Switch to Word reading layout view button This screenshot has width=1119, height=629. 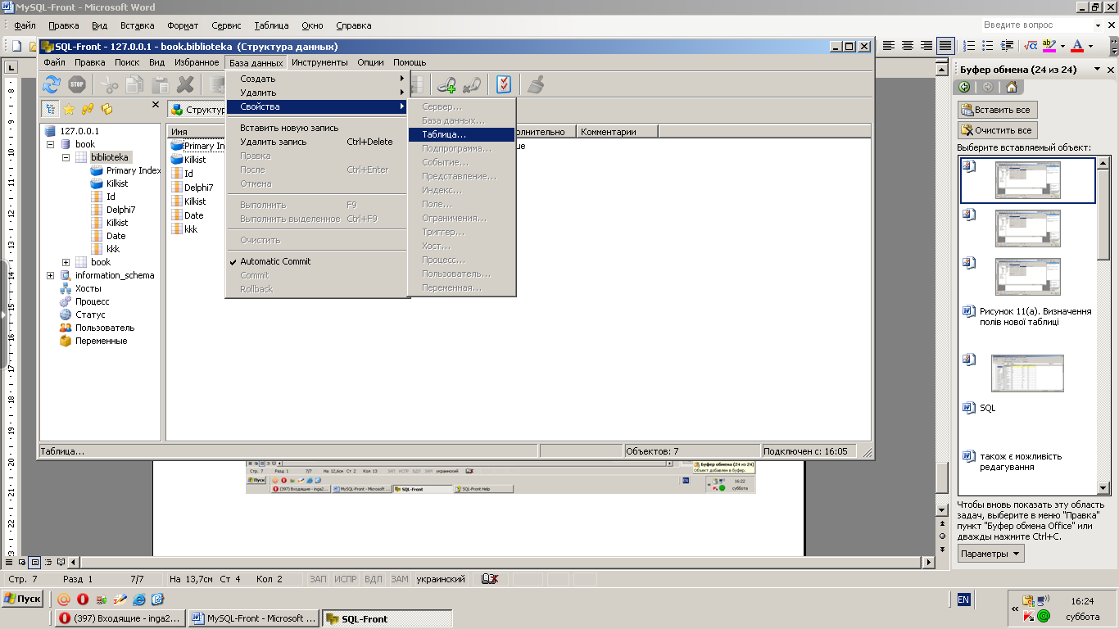[x=61, y=563]
